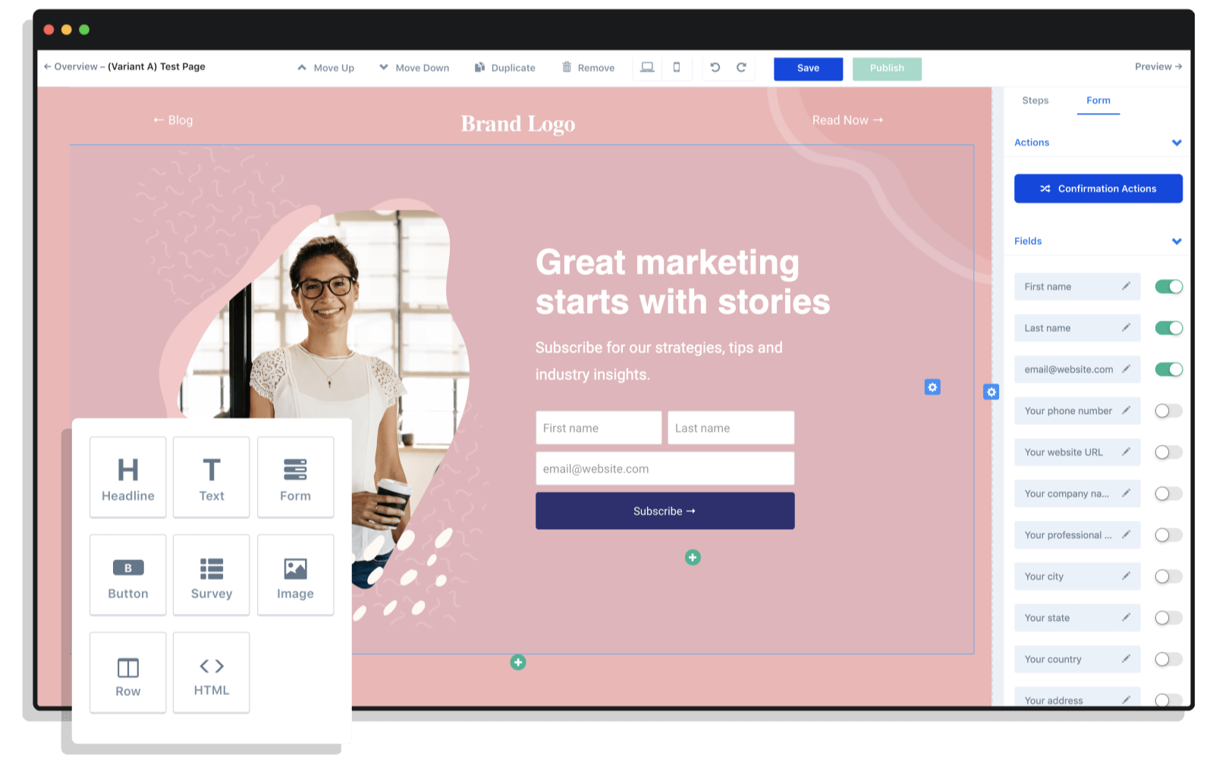Click green plus below Subscribe button

(693, 558)
